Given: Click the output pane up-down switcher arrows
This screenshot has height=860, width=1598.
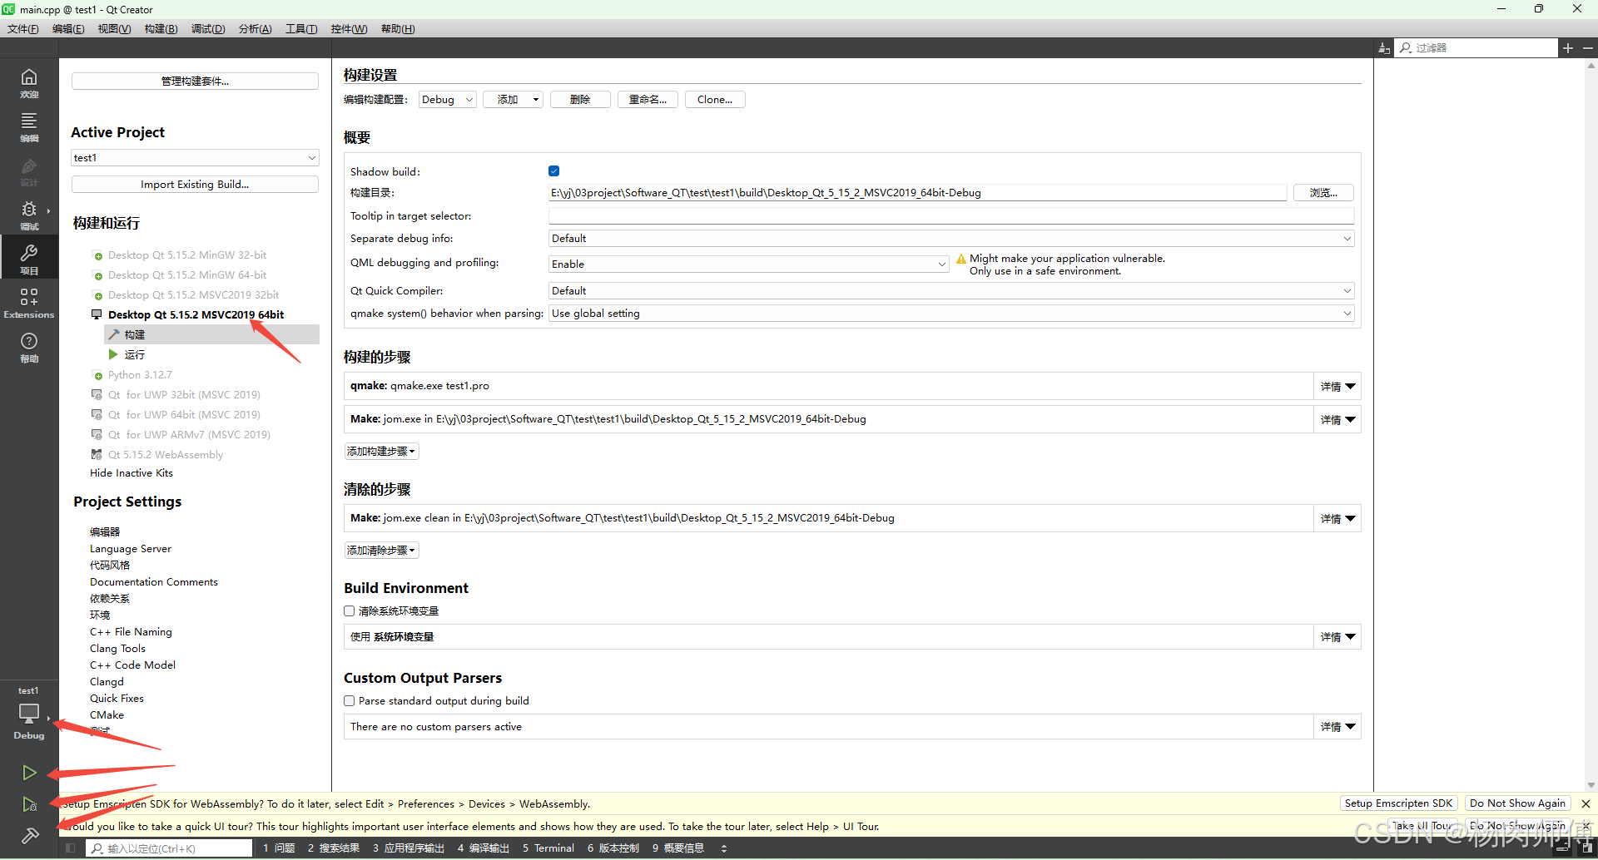Looking at the screenshot, I should pos(724,848).
